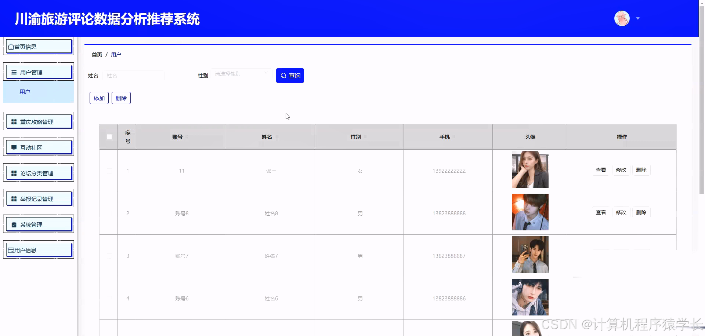Sort by the 性别 column arrows

click(365, 137)
